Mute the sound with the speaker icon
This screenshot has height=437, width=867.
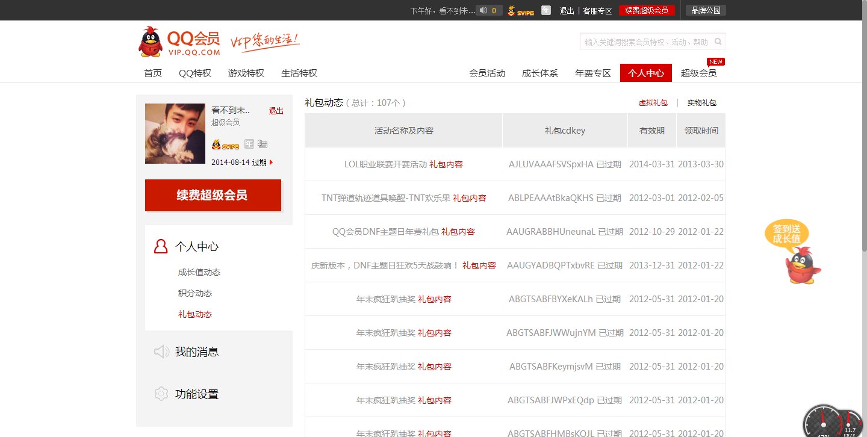483,10
